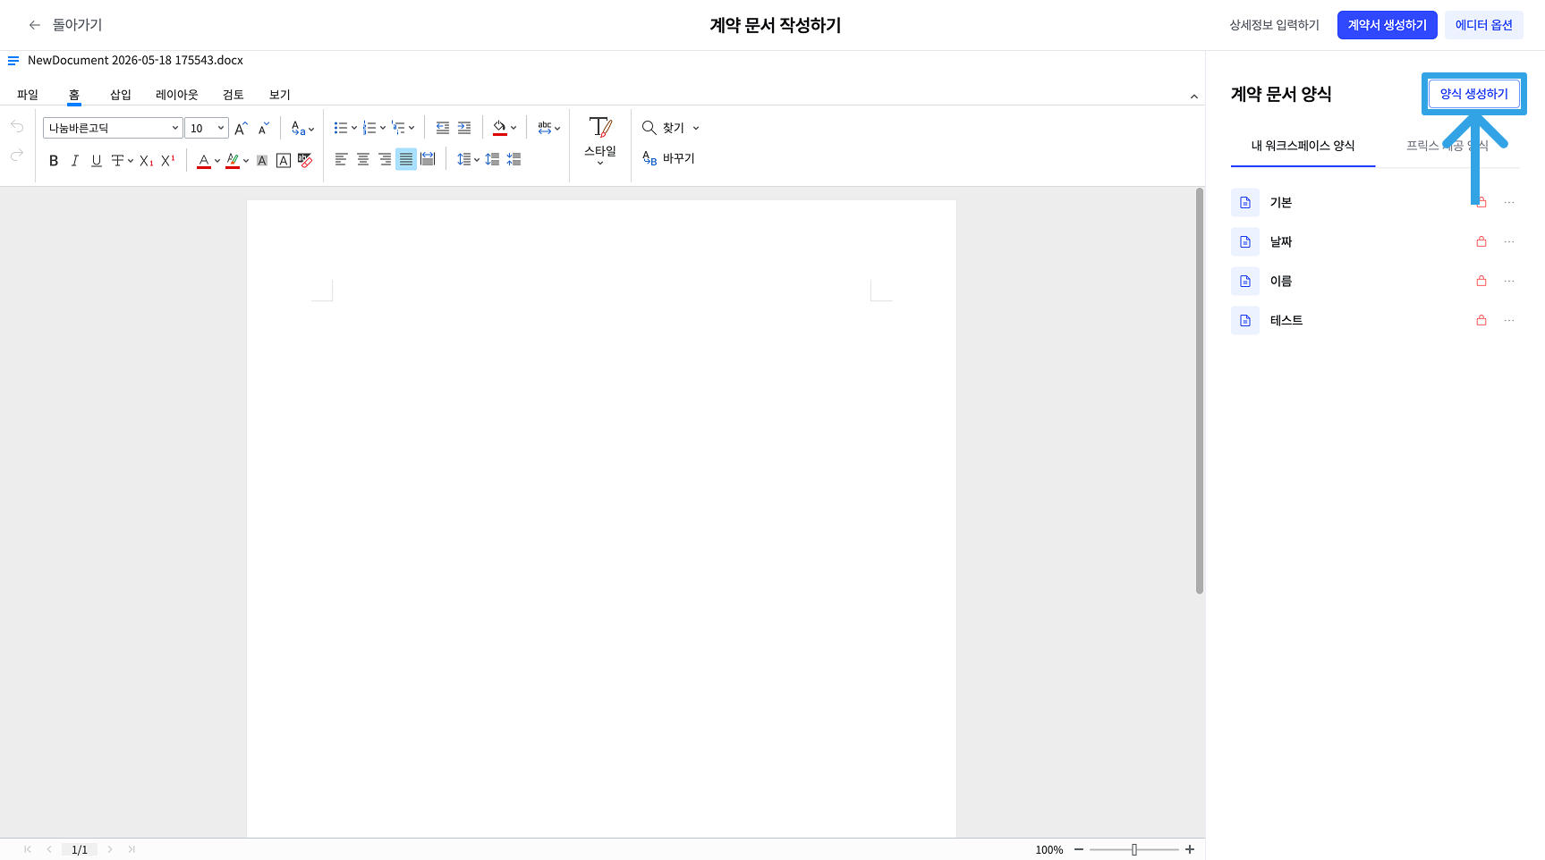Toggle underline formatting

[x=97, y=161]
